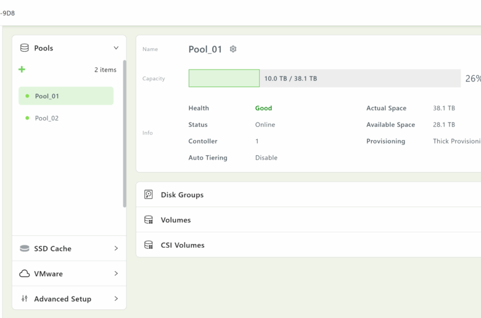Click the VMware cloud icon
Viewport: 481px width, 318px height.
(25, 274)
